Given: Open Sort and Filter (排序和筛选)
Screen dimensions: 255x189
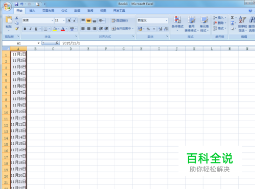Looking at the screenshot, I should [x=242, y=24].
